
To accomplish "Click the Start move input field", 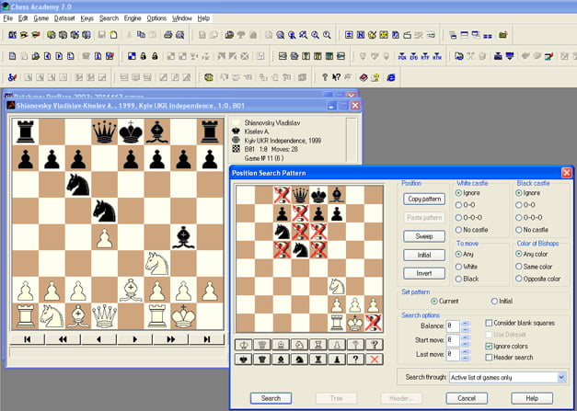I will click(x=453, y=340).
